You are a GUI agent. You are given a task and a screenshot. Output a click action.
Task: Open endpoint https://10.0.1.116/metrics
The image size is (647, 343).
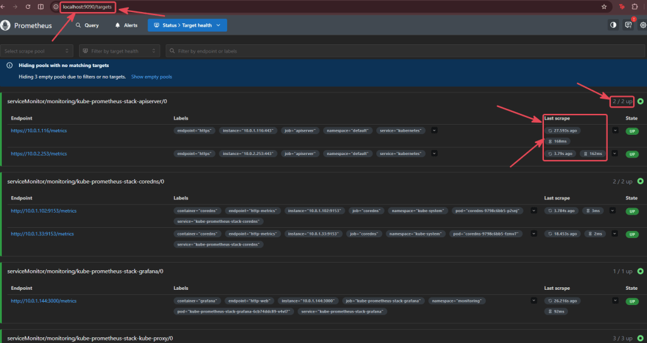tap(39, 130)
